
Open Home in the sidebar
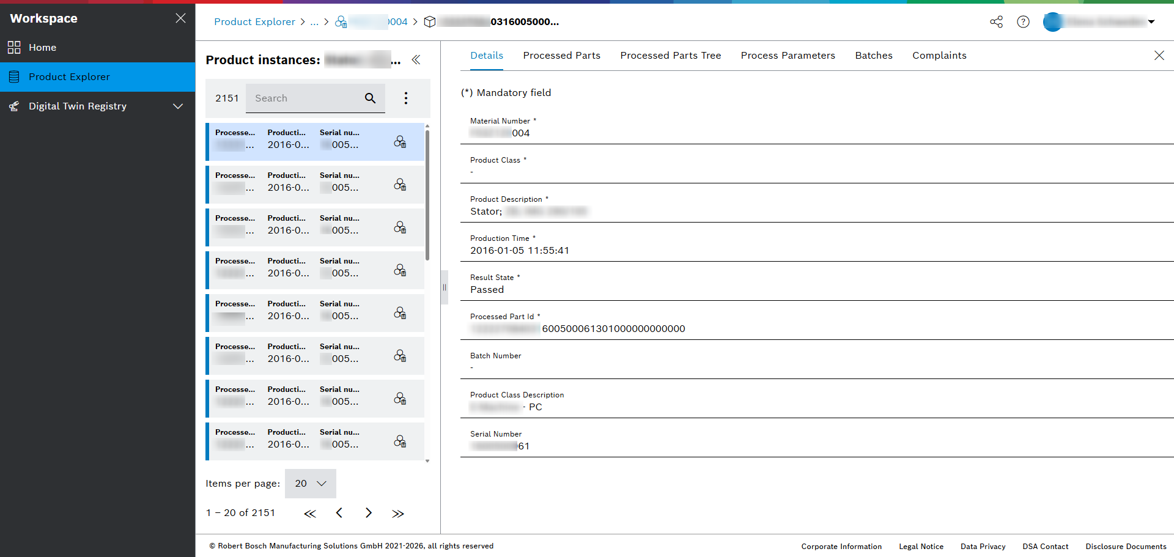[98, 48]
